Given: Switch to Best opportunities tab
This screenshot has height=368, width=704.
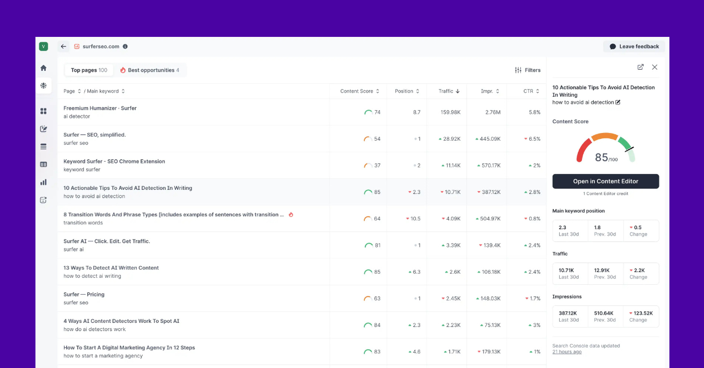Looking at the screenshot, I should click(150, 70).
